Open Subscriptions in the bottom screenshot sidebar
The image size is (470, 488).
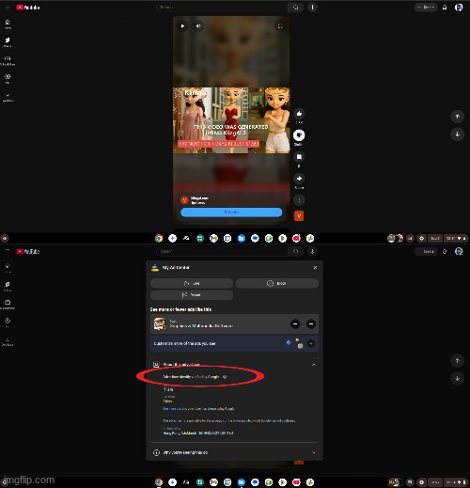[8, 305]
